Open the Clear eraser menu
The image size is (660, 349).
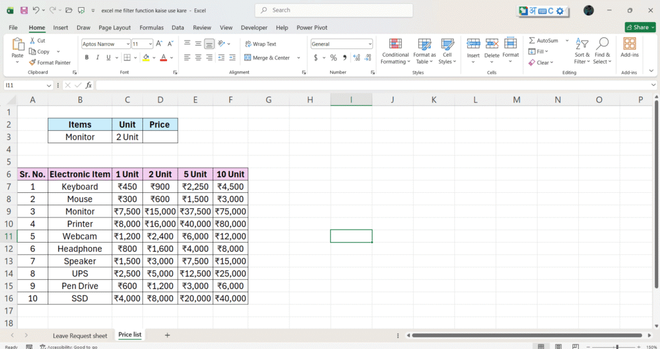pos(541,63)
